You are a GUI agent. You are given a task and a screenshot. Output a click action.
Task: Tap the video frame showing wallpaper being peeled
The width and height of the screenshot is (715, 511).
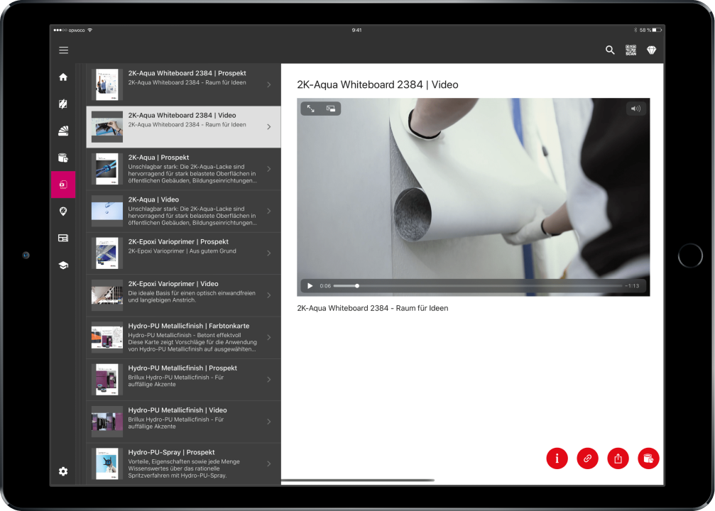click(474, 197)
